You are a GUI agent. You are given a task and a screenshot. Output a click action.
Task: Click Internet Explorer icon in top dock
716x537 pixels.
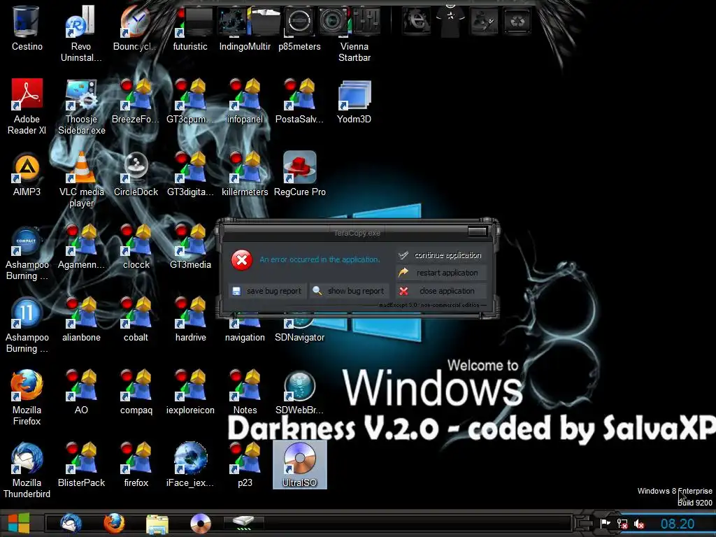(416, 20)
